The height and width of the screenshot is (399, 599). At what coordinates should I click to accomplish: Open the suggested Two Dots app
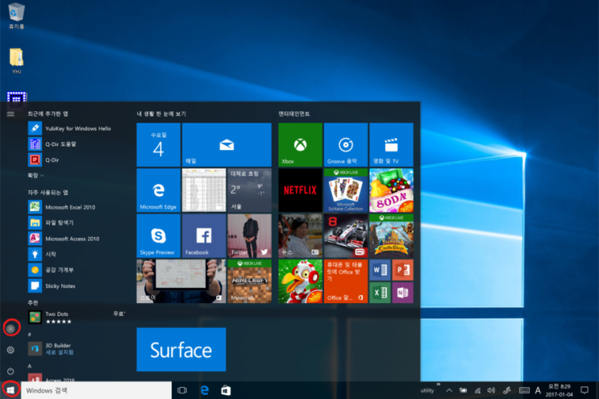[x=77, y=318]
